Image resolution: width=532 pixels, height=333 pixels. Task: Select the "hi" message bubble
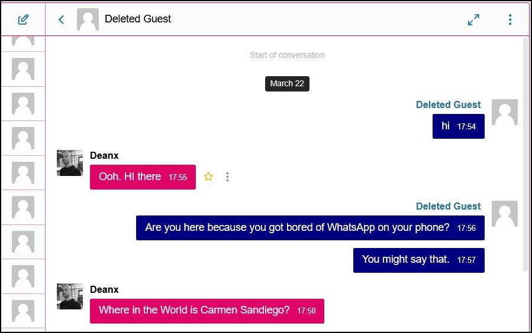pos(458,126)
